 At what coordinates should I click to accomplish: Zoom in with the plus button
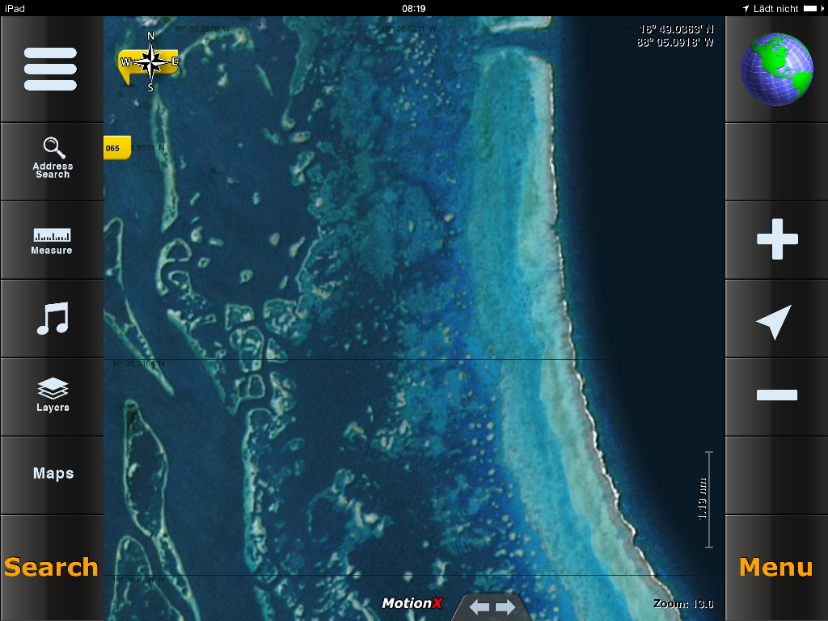(776, 240)
